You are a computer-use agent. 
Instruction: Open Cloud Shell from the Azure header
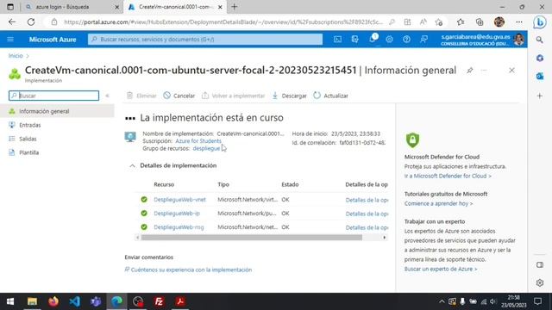[x=337, y=40]
